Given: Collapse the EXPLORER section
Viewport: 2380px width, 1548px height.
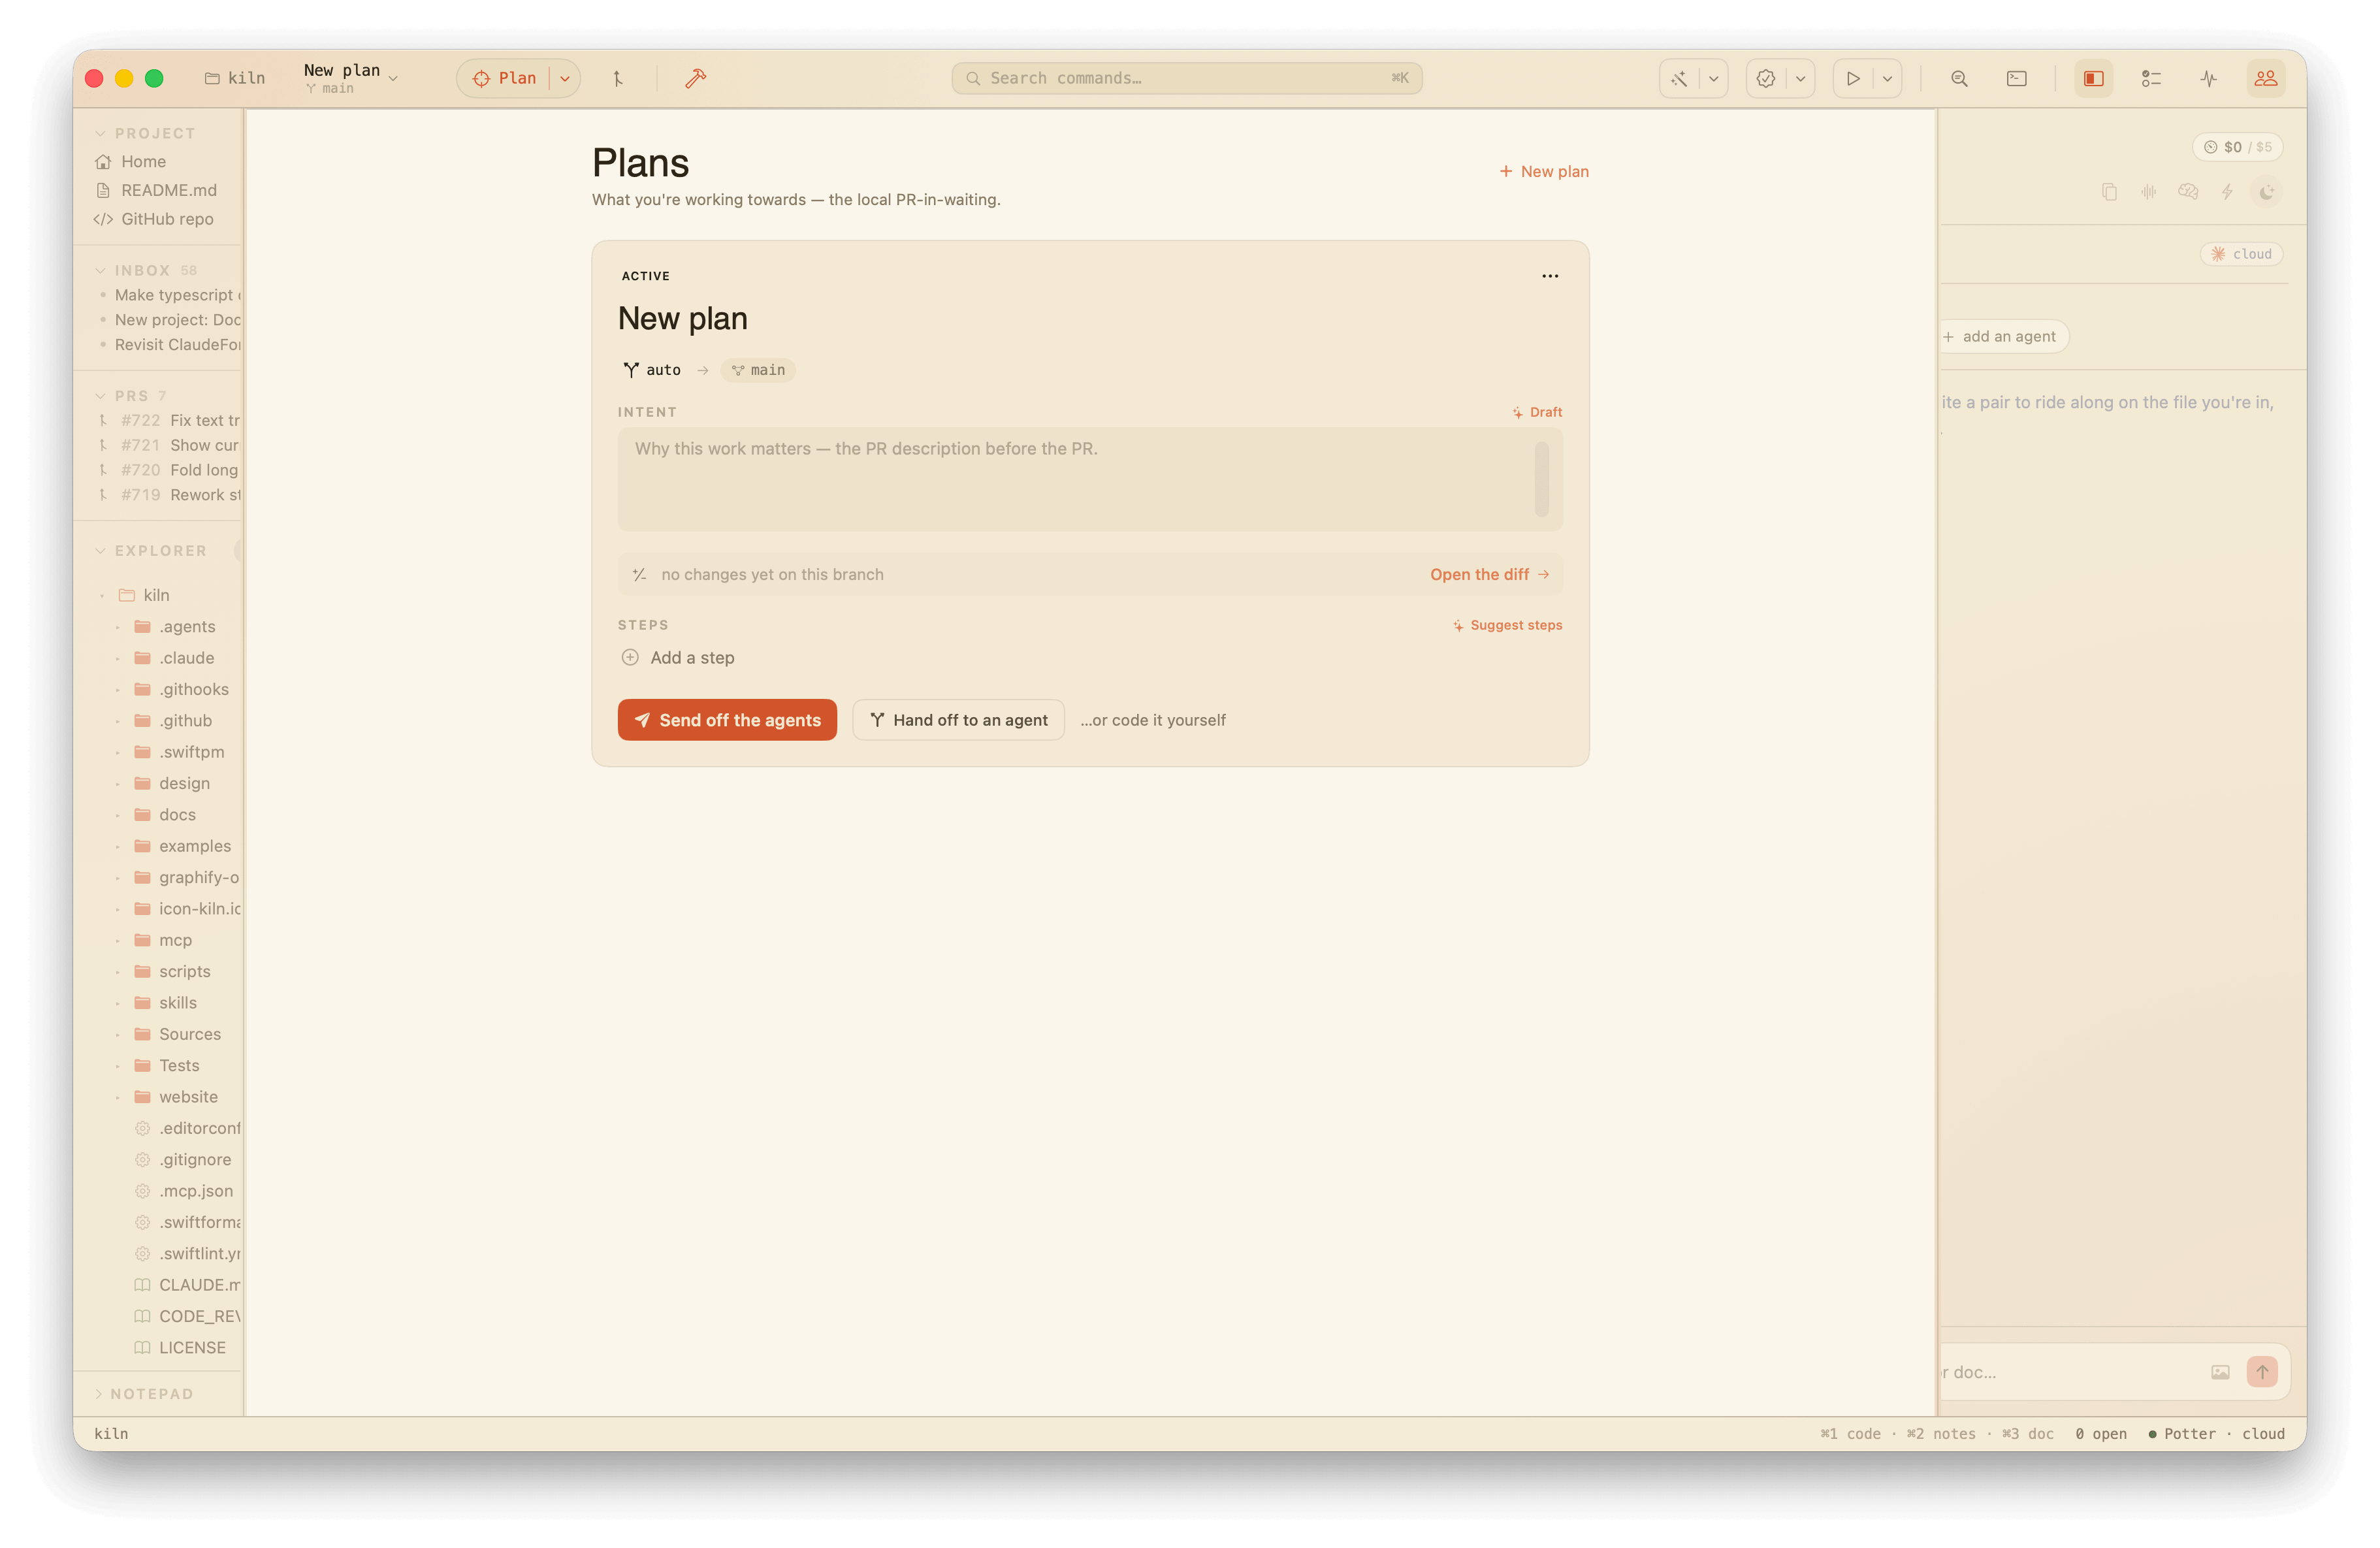Looking at the screenshot, I should point(100,551).
